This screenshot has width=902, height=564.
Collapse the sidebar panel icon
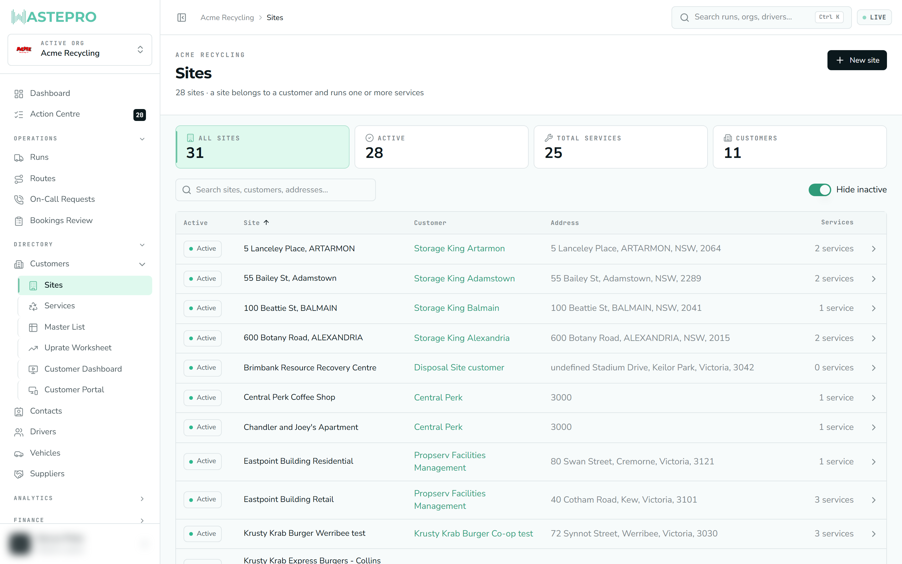[x=182, y=18]
